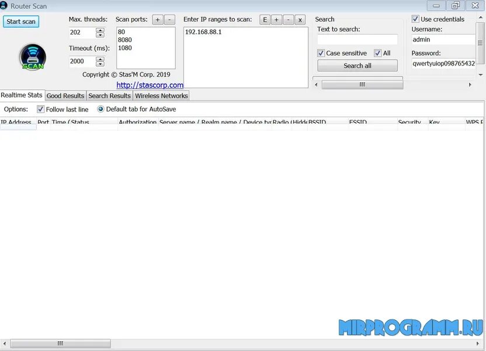Decrease the Timeout (ms) value
This screenshot has height=351, width=486.
coord(100,64)
